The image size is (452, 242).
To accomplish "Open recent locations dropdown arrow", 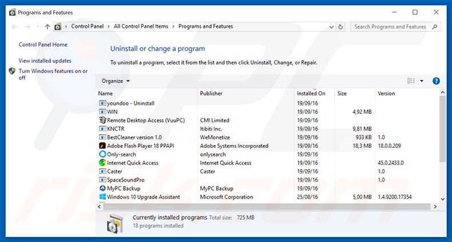I will pos(38,27).
